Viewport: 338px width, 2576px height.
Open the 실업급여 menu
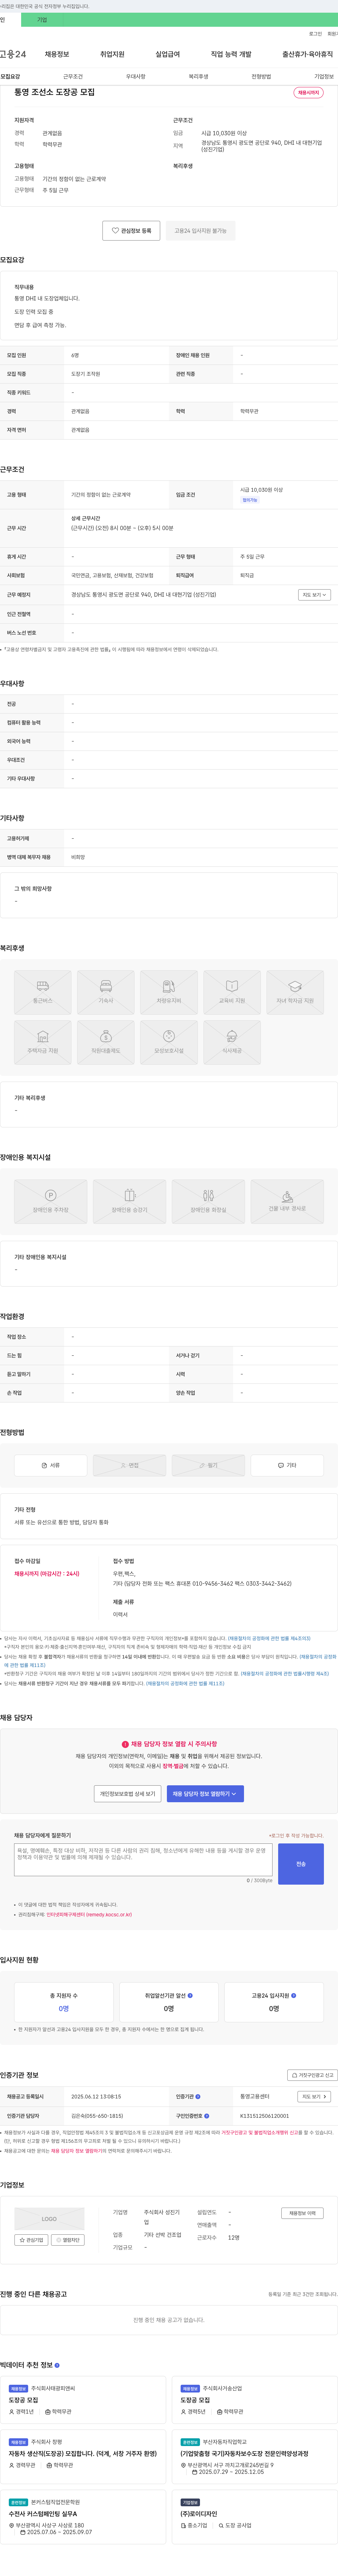click(168, 54)
